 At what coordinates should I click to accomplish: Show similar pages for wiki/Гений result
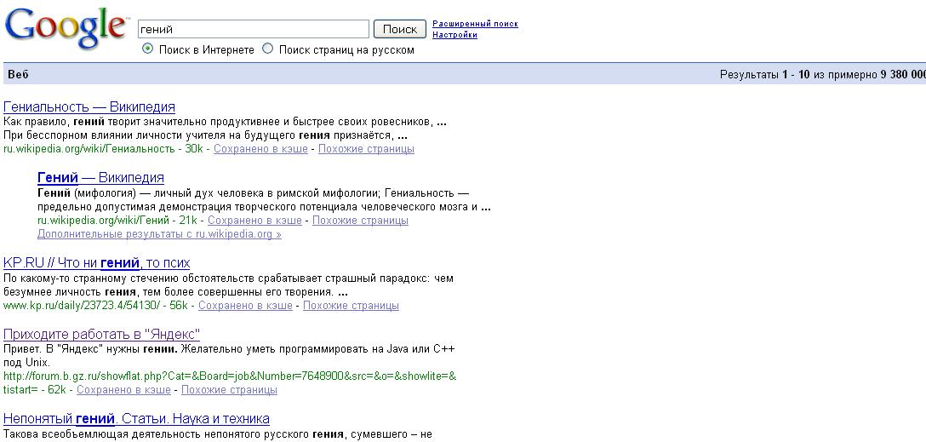[x=360, y=221]
